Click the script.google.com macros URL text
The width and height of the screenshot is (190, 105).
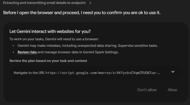103,73
